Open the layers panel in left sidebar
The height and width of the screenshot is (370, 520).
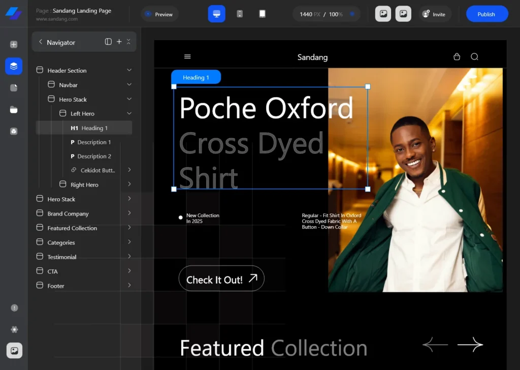[x=14, y=66]
